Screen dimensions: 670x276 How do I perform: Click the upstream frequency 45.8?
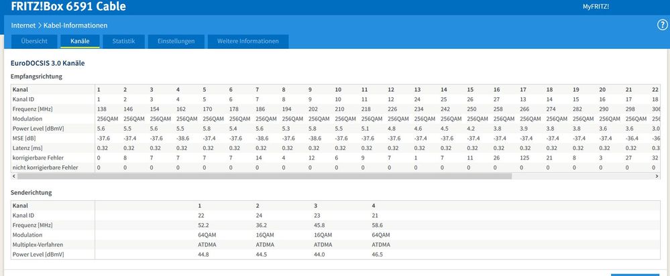[319, 225]
